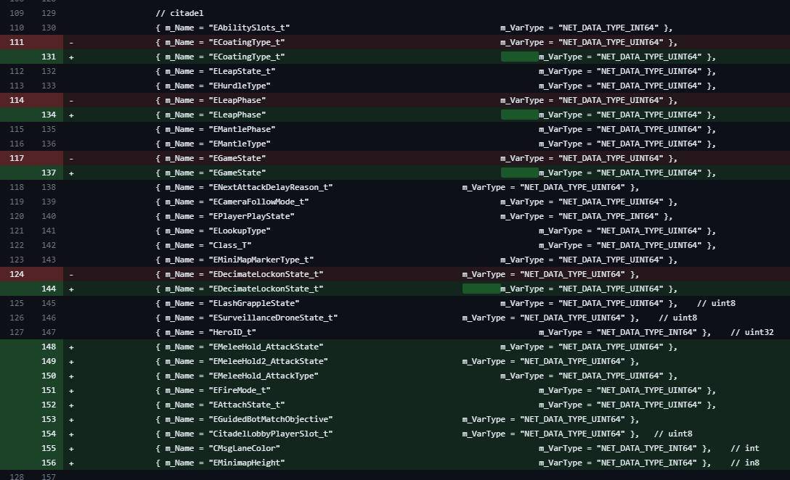Click the "EAbilitySlots_t" name string
The height and width of the screenshot is (480, 790).
click(249, 28)
